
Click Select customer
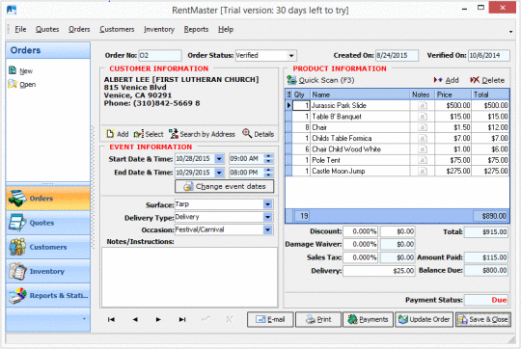click(x=149, y=134)
